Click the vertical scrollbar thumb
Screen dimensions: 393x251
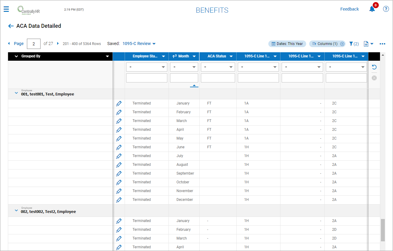coord(383,230)
